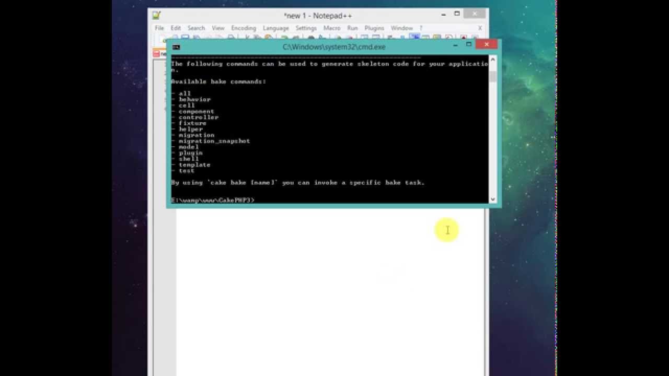Click the 'shell' bake command line

(x=185, y=159)
